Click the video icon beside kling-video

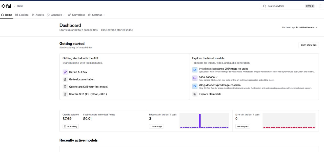coord(195,86)
